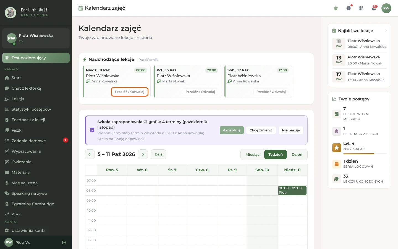The height and width of the screenshot is (249, 398).
Task: Click the logout icon beside Piotr W.
Action: pyautogui.click(x=64, y=242)
